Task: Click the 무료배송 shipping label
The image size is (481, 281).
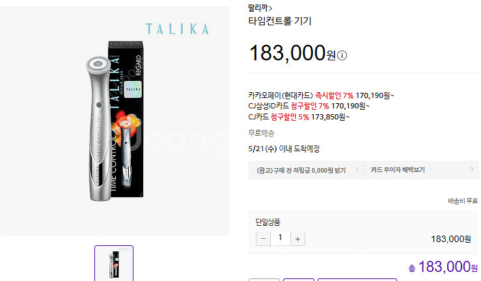Action: [262, 133]
